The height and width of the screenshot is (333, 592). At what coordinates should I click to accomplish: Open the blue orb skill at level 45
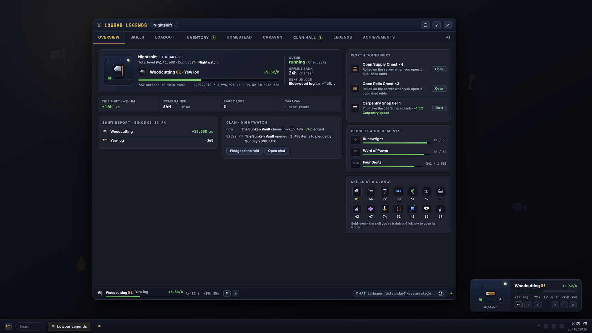pos(412,209)
